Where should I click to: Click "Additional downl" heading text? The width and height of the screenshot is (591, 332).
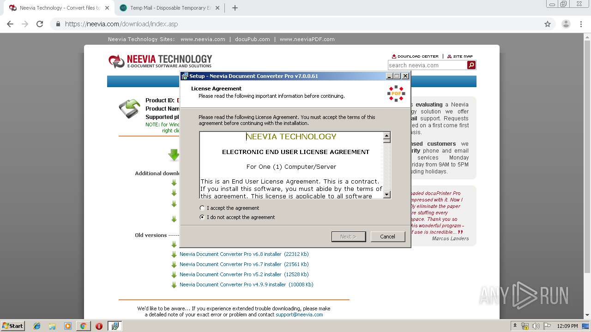point(157,173)
